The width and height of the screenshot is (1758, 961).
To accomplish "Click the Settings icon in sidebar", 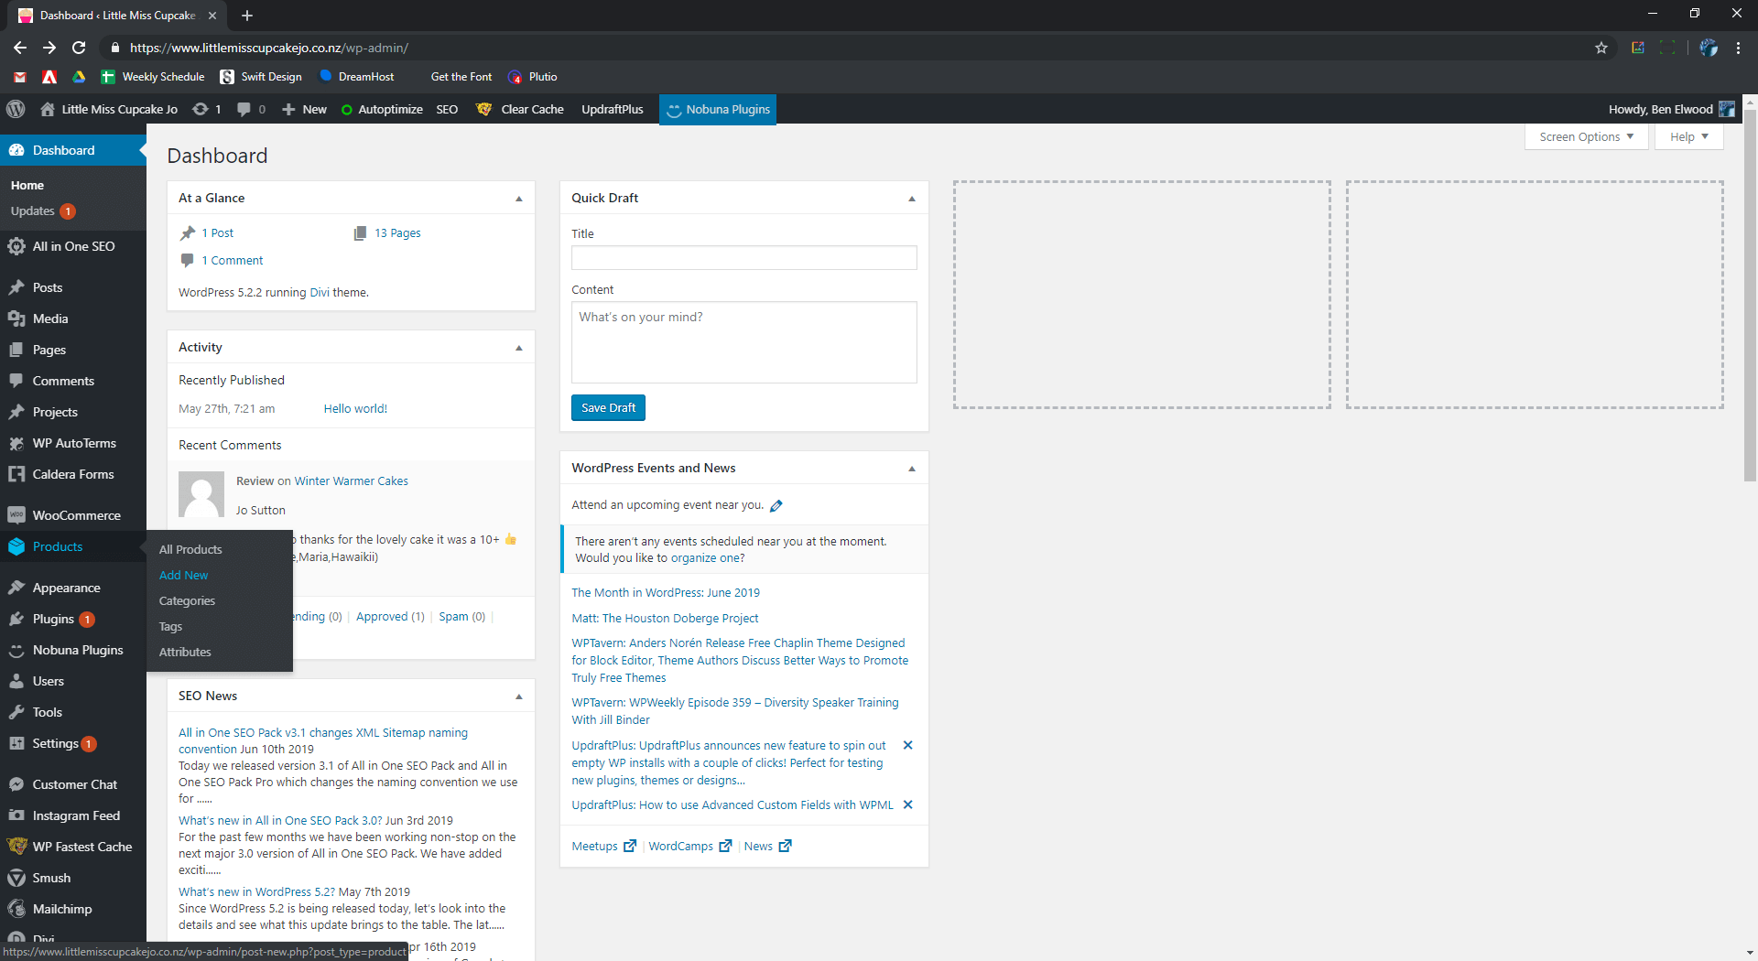I will point(16,743).
